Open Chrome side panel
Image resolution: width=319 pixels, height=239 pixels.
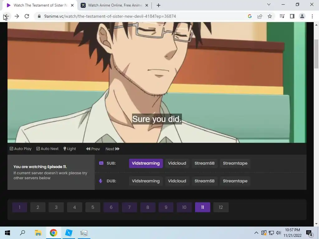(292, 16)
